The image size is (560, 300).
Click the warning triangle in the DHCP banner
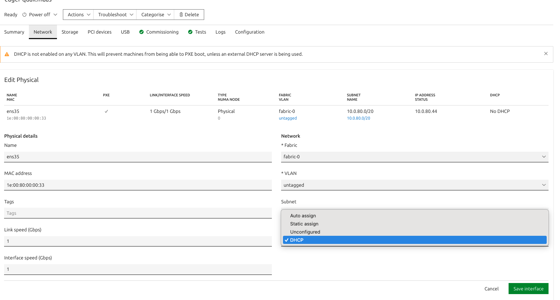tap(7, 54)
